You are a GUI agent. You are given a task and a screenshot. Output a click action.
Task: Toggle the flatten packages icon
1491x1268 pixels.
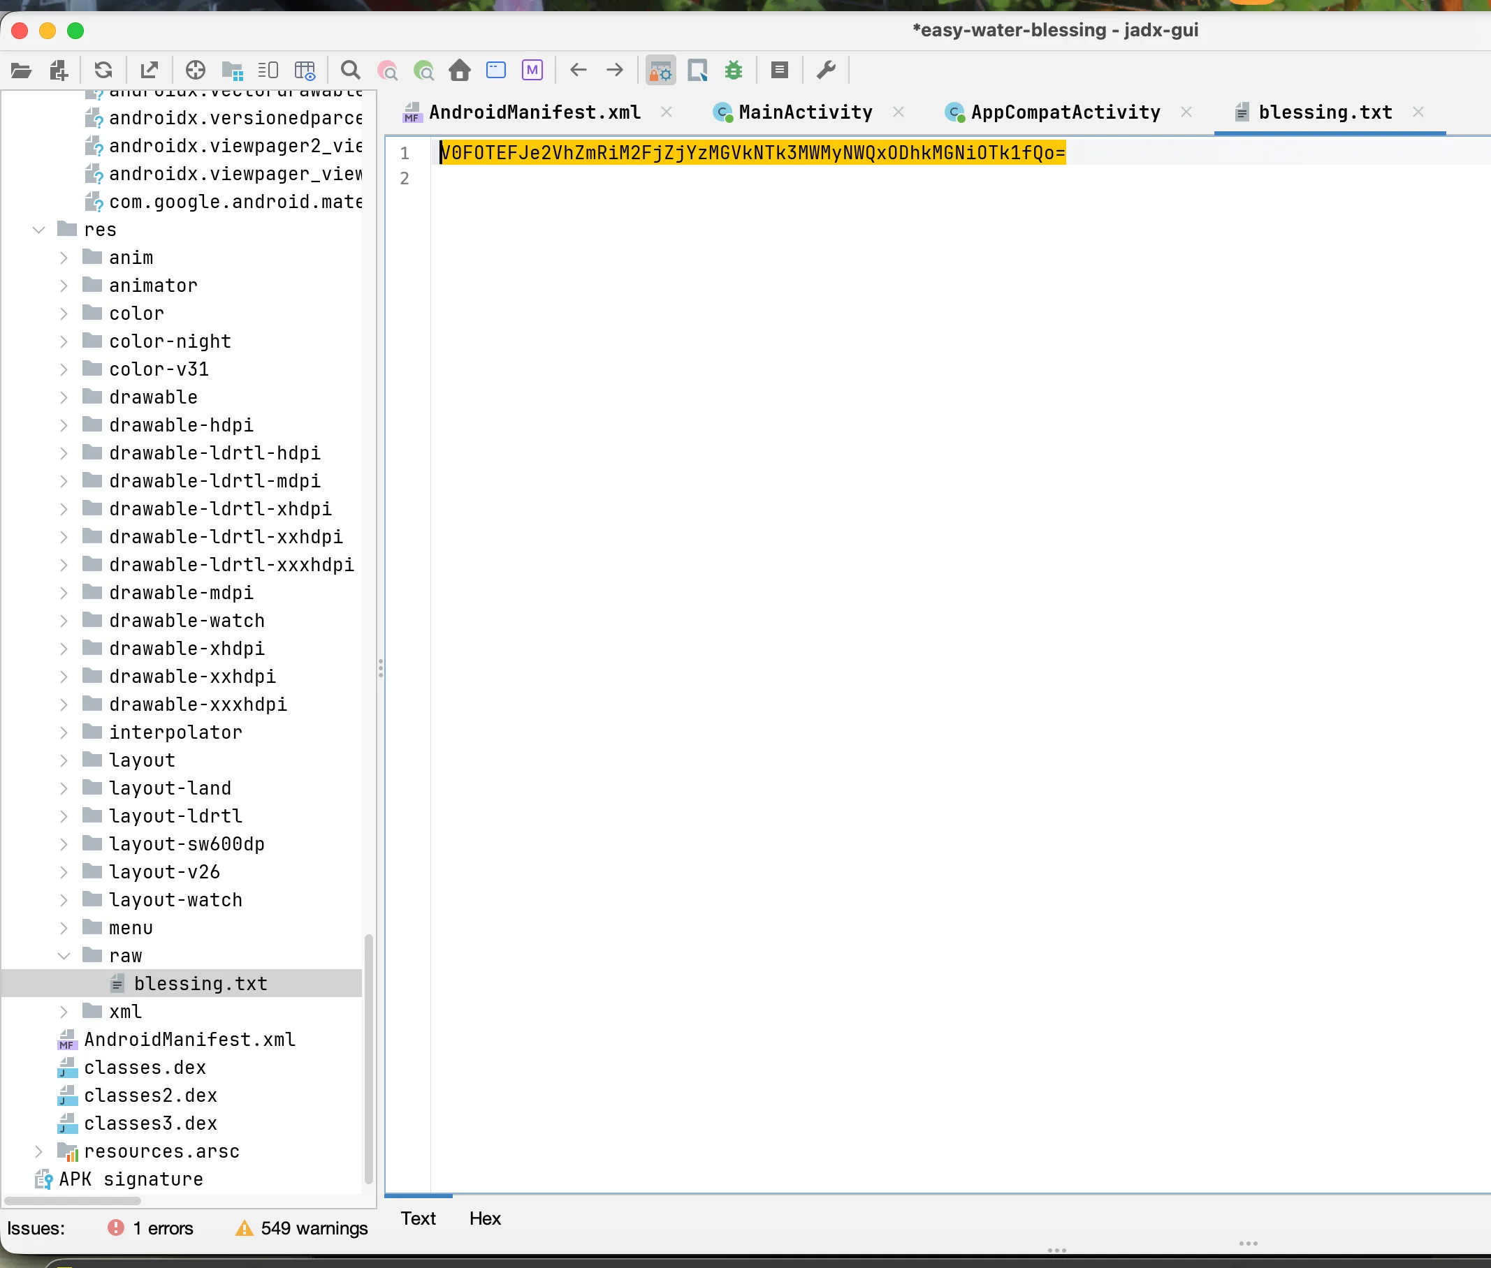pos(231,71)
